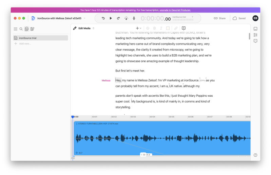
Task: Click the audio waveform in the clip
Action: click(162, 138)
